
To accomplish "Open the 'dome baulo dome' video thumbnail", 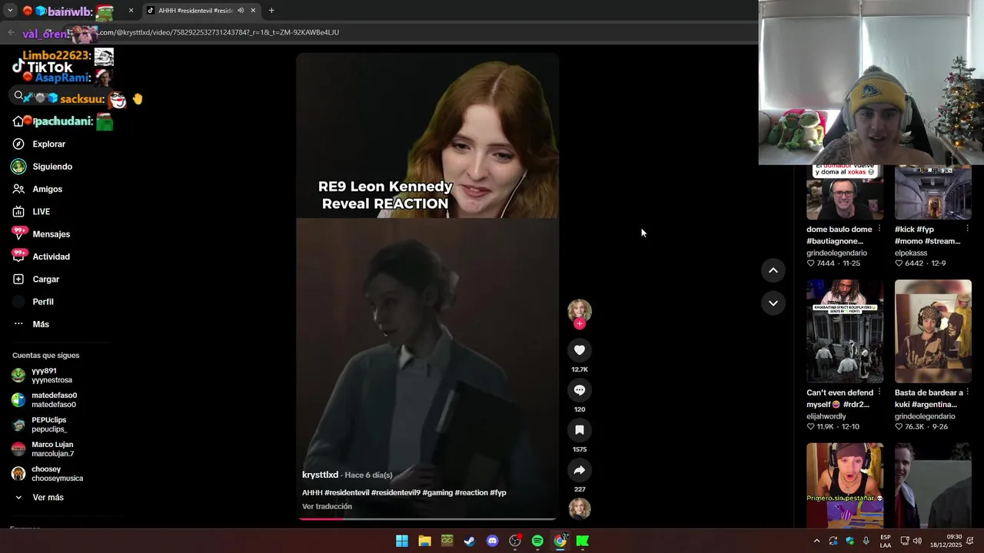I will click(x=845, y=192).
